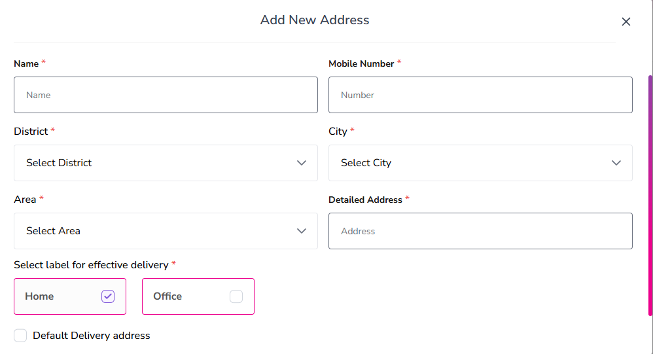This screenshot has height=354, width=653.
Task: Open the Select Area dropdown
Action: 166,231
